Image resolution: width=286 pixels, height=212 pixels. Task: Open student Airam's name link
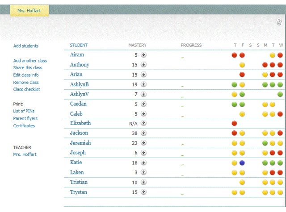pos(77,54)
